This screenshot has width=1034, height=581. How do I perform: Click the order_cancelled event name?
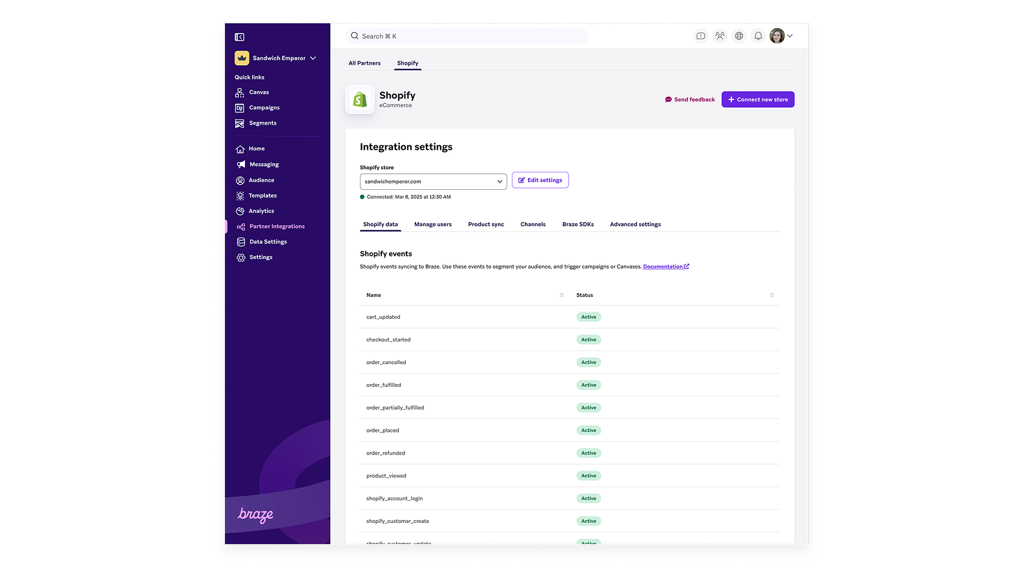386,362
